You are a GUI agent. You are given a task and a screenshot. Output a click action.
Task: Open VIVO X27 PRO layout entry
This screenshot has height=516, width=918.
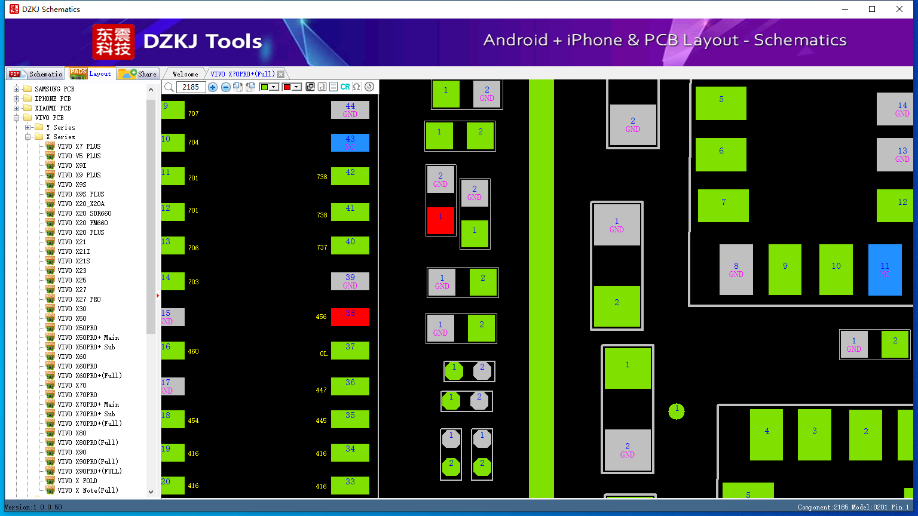(79, 299)
